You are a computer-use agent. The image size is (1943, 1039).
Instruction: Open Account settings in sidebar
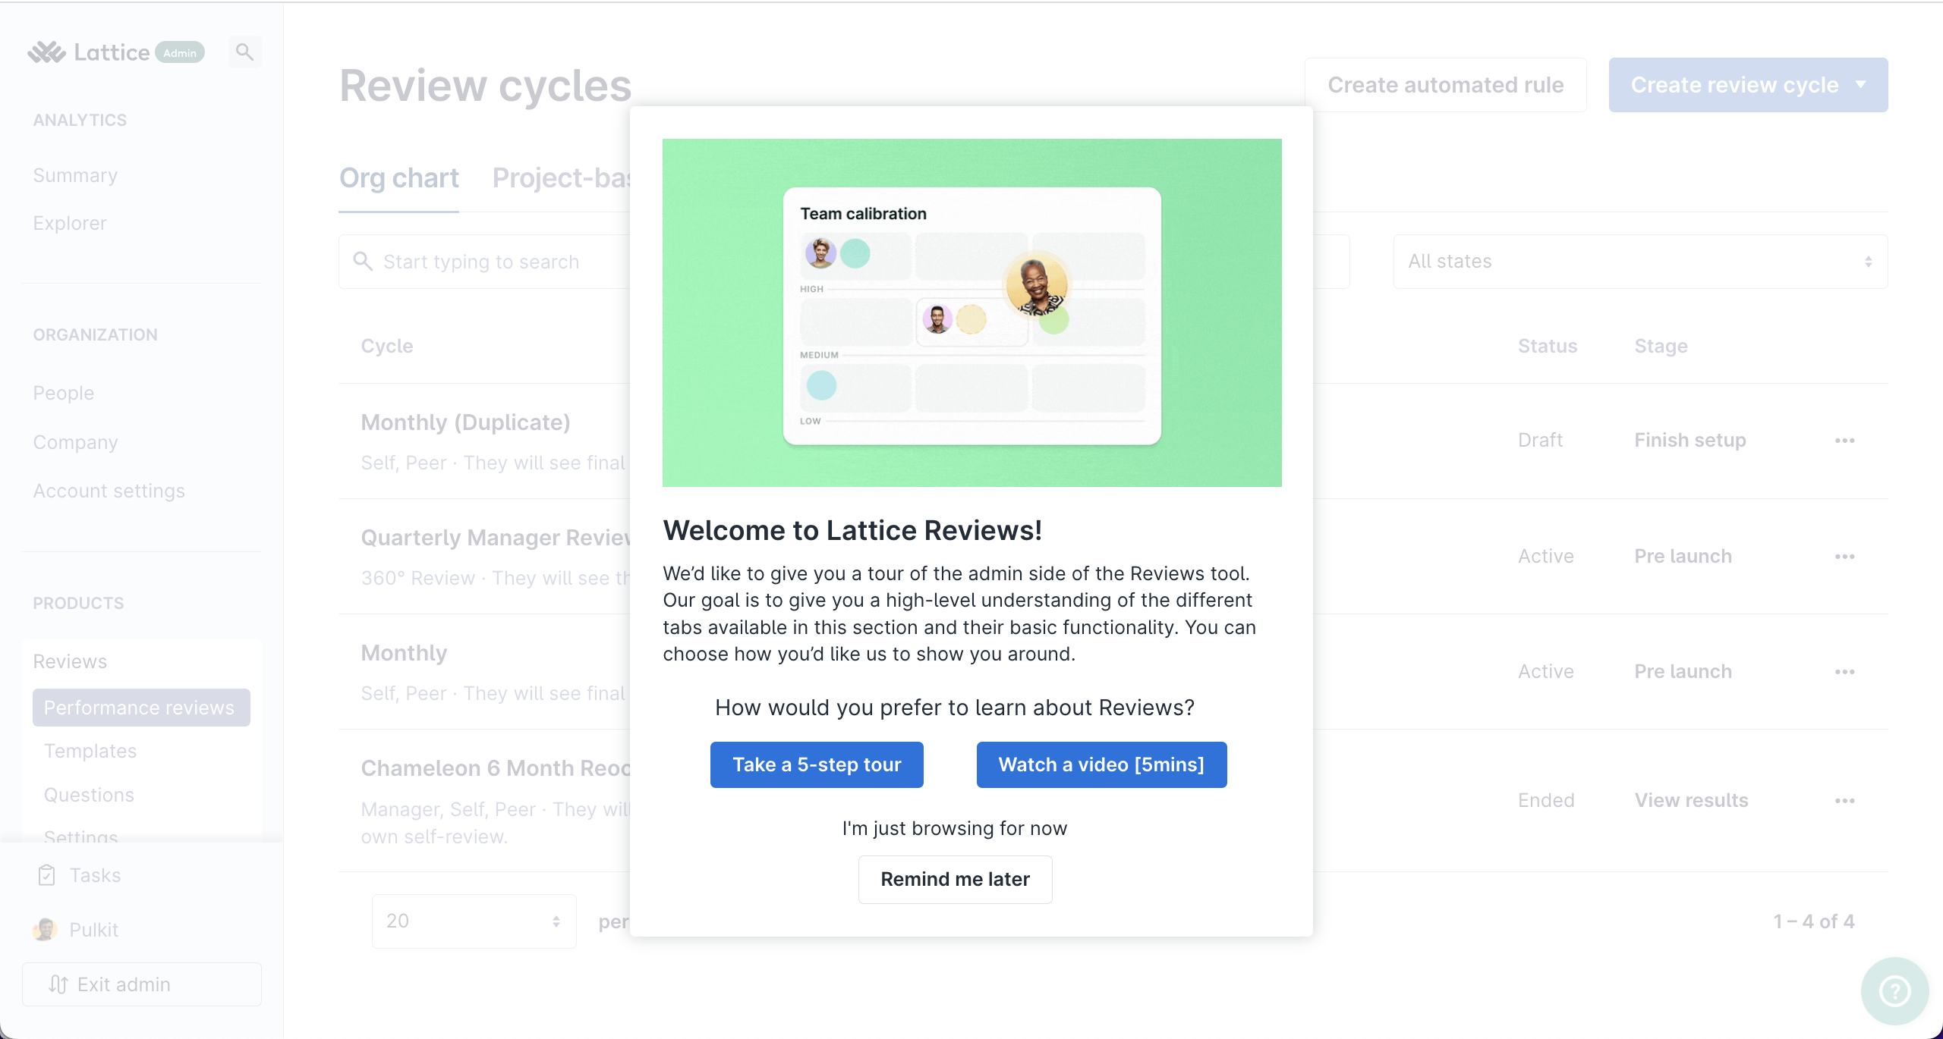[109, 491]
